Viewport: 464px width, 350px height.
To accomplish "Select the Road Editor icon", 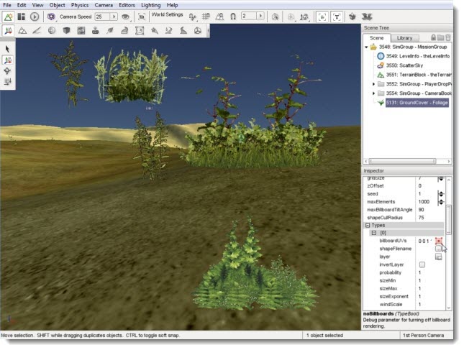I will 183,30.
